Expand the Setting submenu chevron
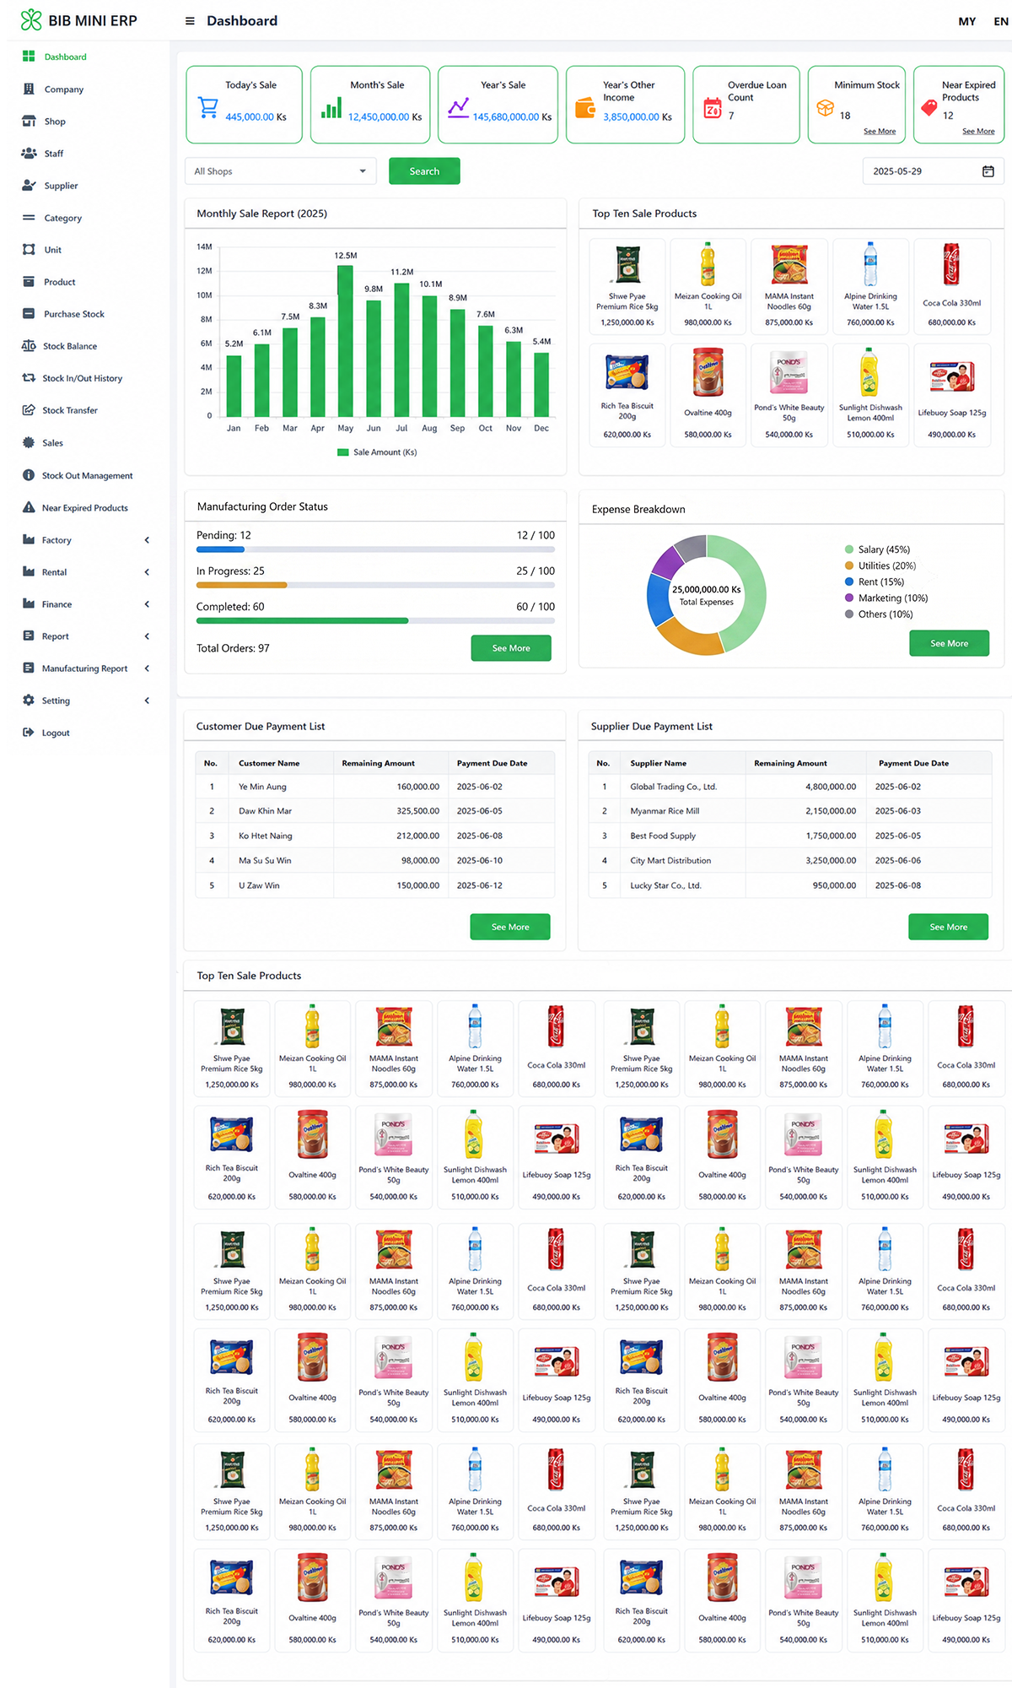The height and width of the screenshot is (1688, 1012). 147,701
